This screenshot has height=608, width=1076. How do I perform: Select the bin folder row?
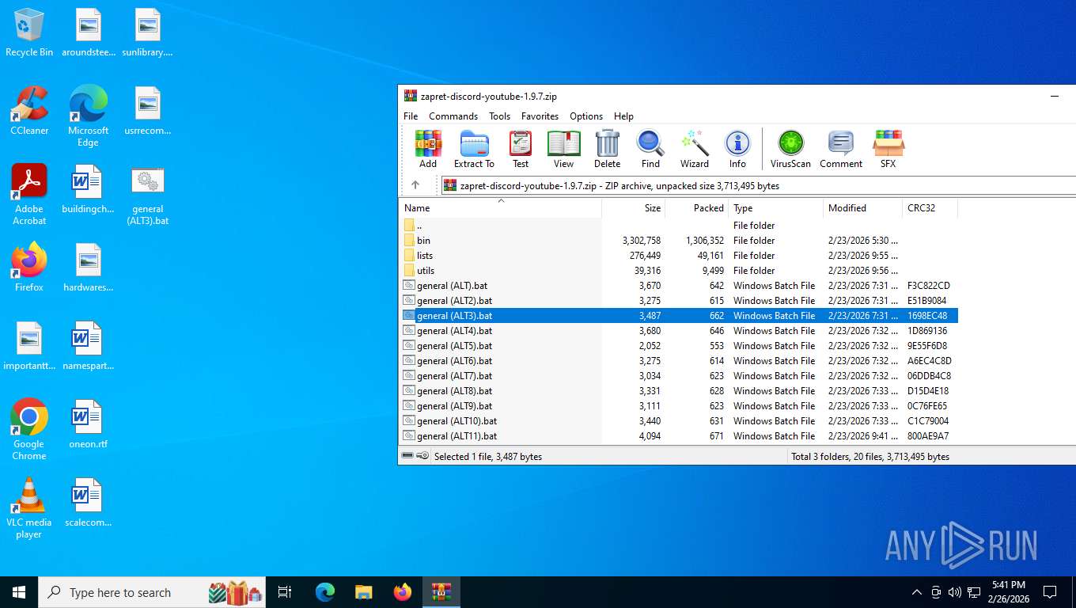pos(678,241)
